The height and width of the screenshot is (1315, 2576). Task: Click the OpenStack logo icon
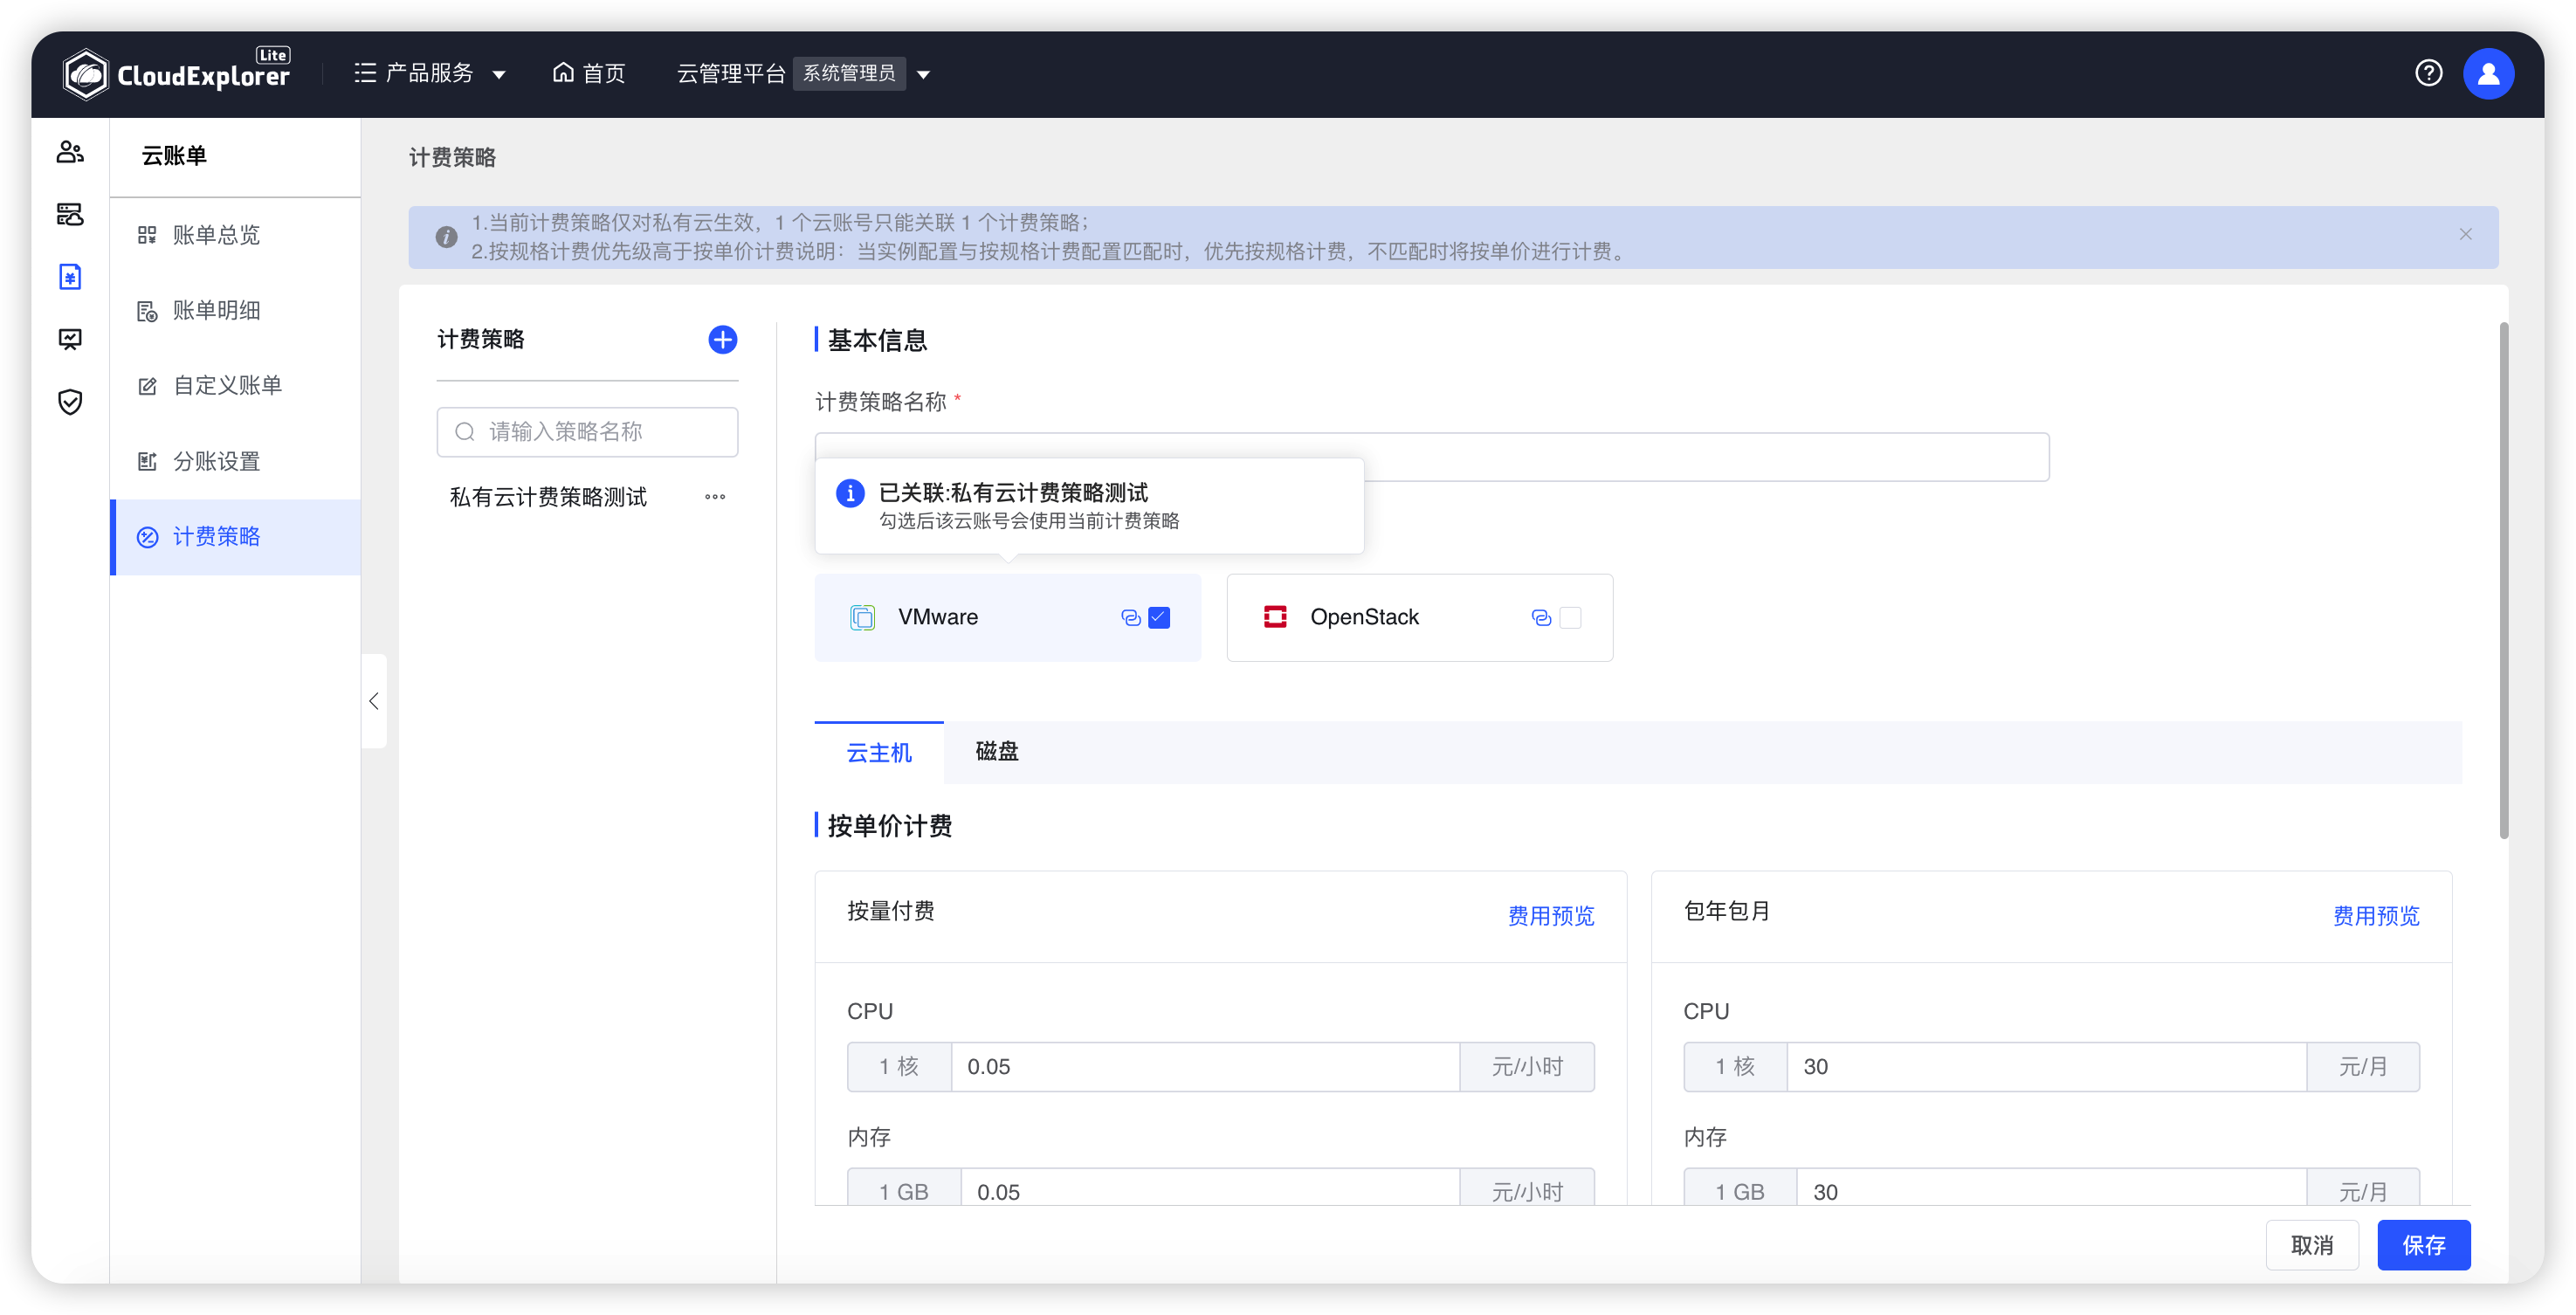[1275, 617]
